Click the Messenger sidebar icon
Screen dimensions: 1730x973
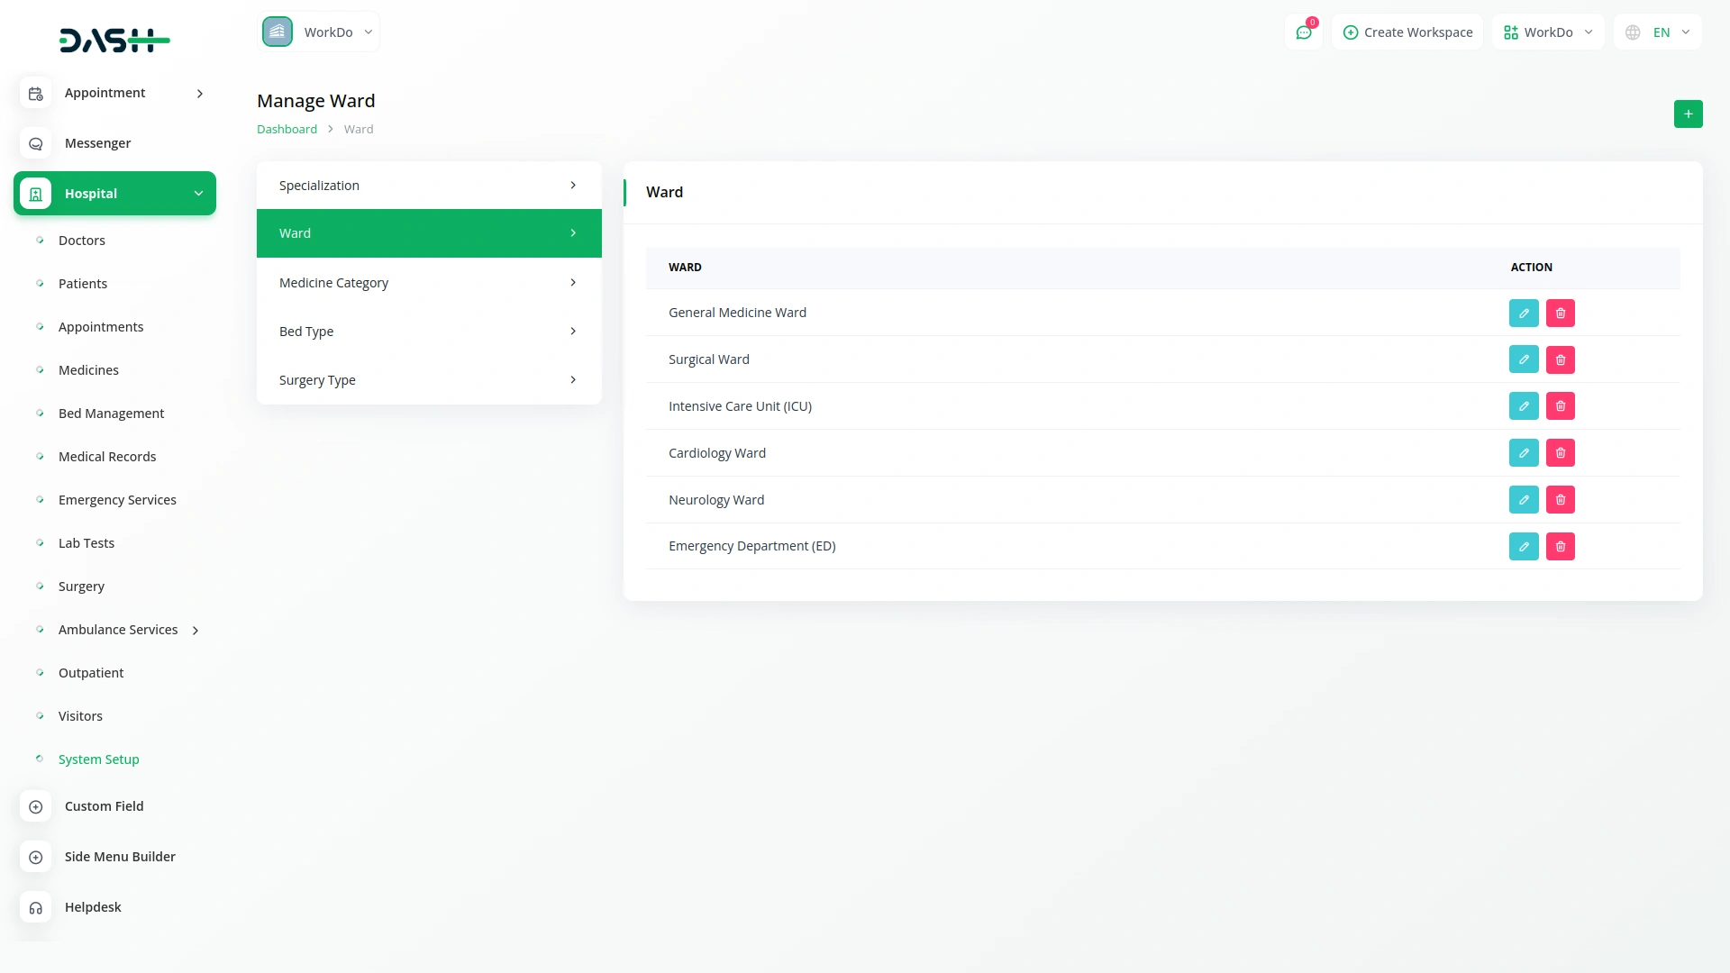[36, 143]
